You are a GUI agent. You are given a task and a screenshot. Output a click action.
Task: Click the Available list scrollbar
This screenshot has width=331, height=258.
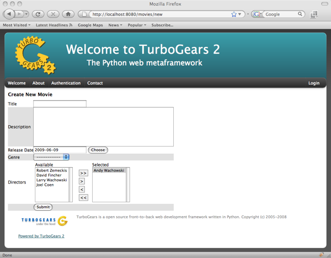pyautogui.click(x=71, y=185)
